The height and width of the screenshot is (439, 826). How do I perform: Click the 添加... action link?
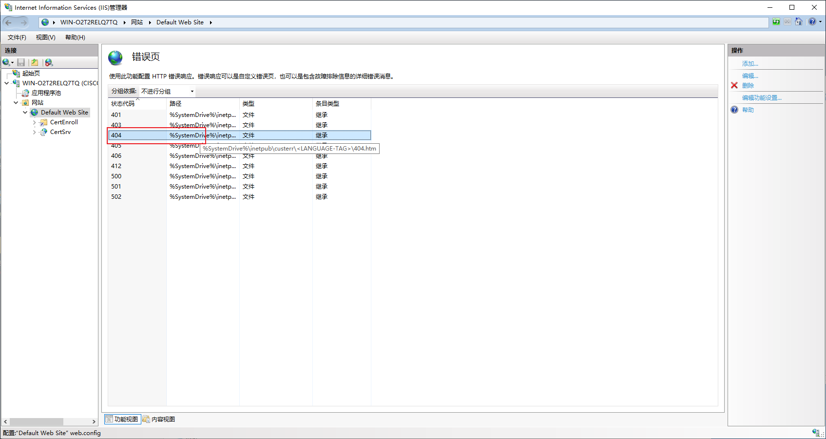[750, 64]
